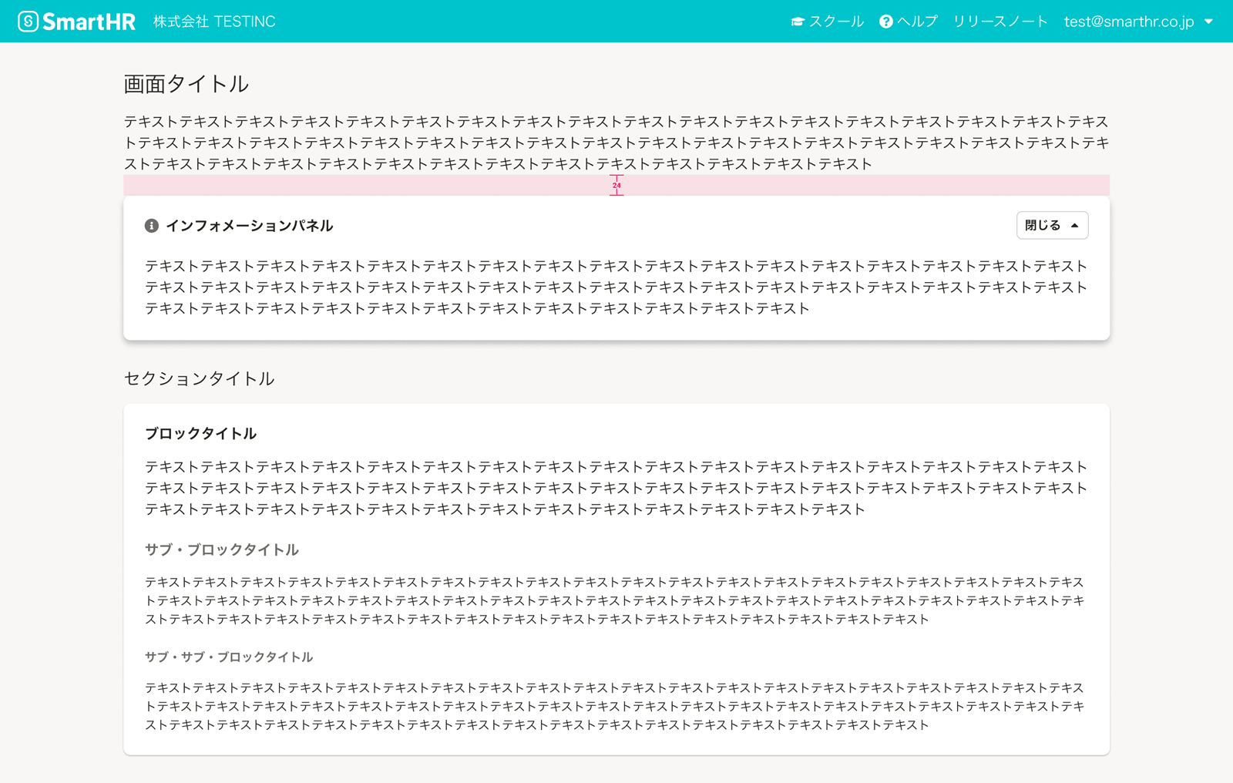Click the SmartHR wordmark in header
The image size is (1233, 783).
pos(89,22)
